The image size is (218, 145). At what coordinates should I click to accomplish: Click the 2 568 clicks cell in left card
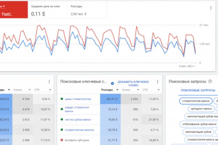click(23, 140)
